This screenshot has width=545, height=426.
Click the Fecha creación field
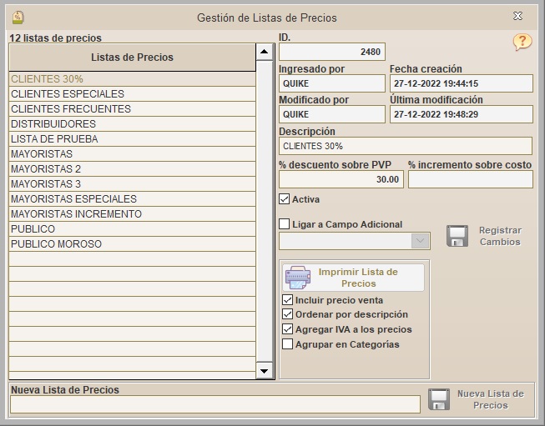pos(462,83)
